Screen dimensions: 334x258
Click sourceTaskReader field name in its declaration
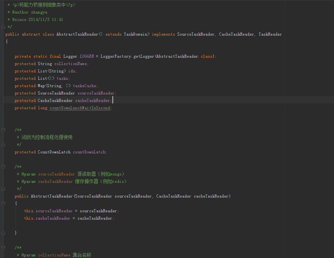(96, 93)
